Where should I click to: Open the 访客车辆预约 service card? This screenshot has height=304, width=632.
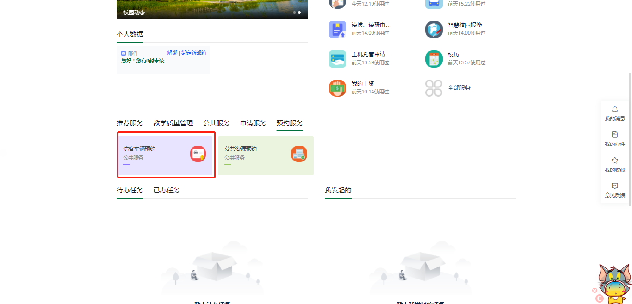165,155
